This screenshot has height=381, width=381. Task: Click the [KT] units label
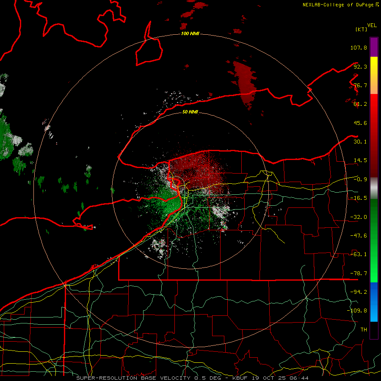point(361,29)
